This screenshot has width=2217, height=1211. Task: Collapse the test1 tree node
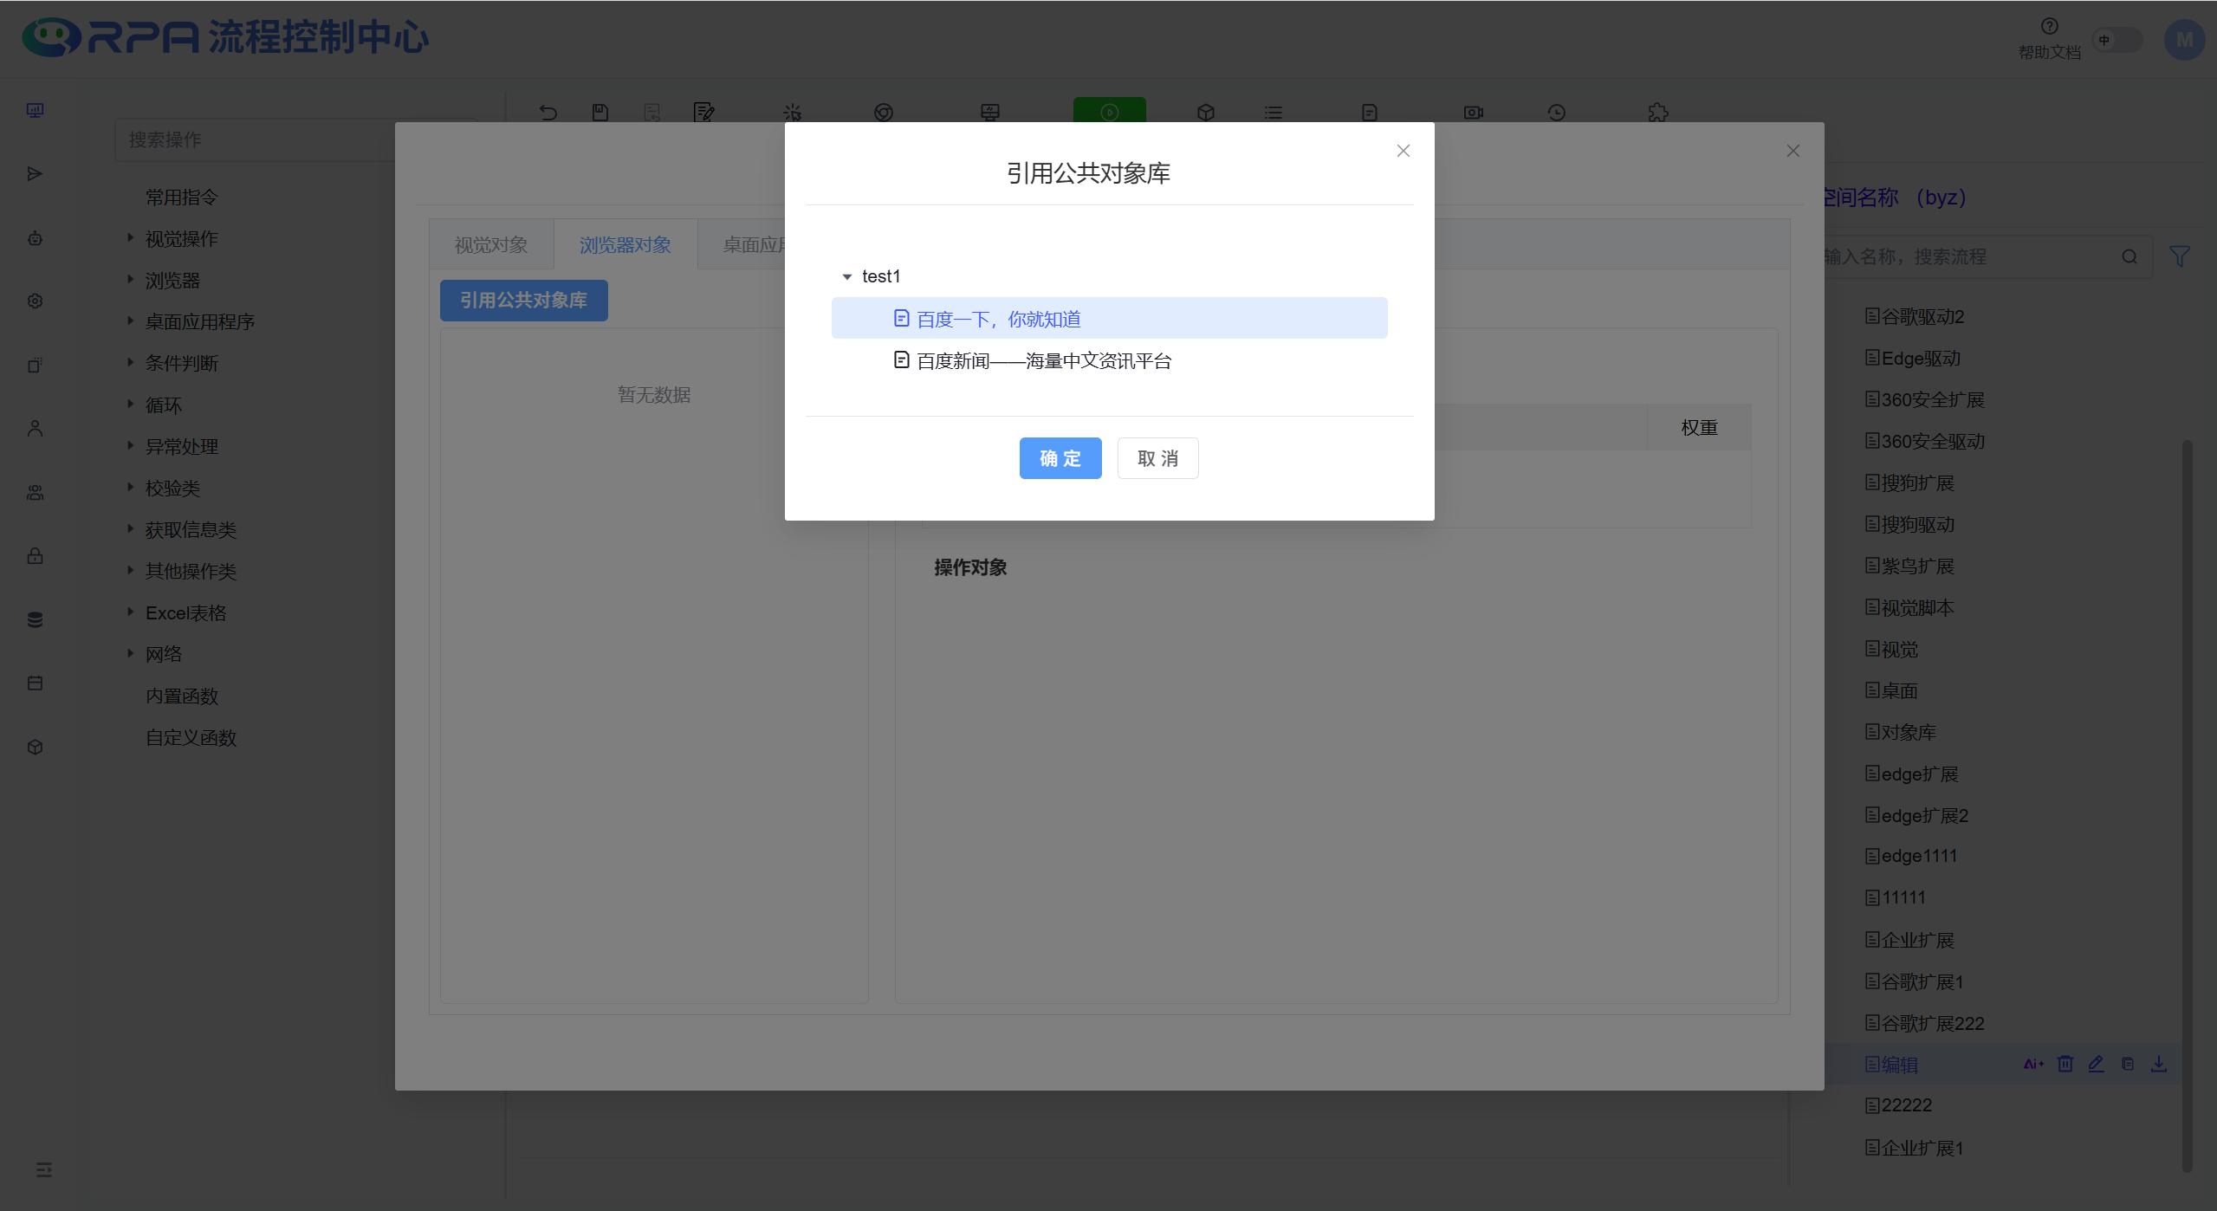tap(847, 276)
